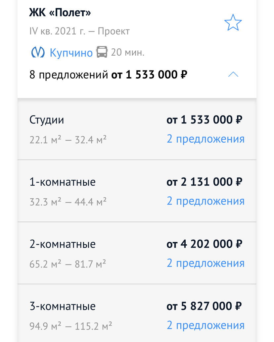274x342 pixels.
Task: Open 2 предложения under 3-комнатные
Action: [206, 325]
